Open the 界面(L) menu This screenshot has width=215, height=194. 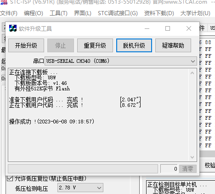pyautogui.click(x=83, y=13)
